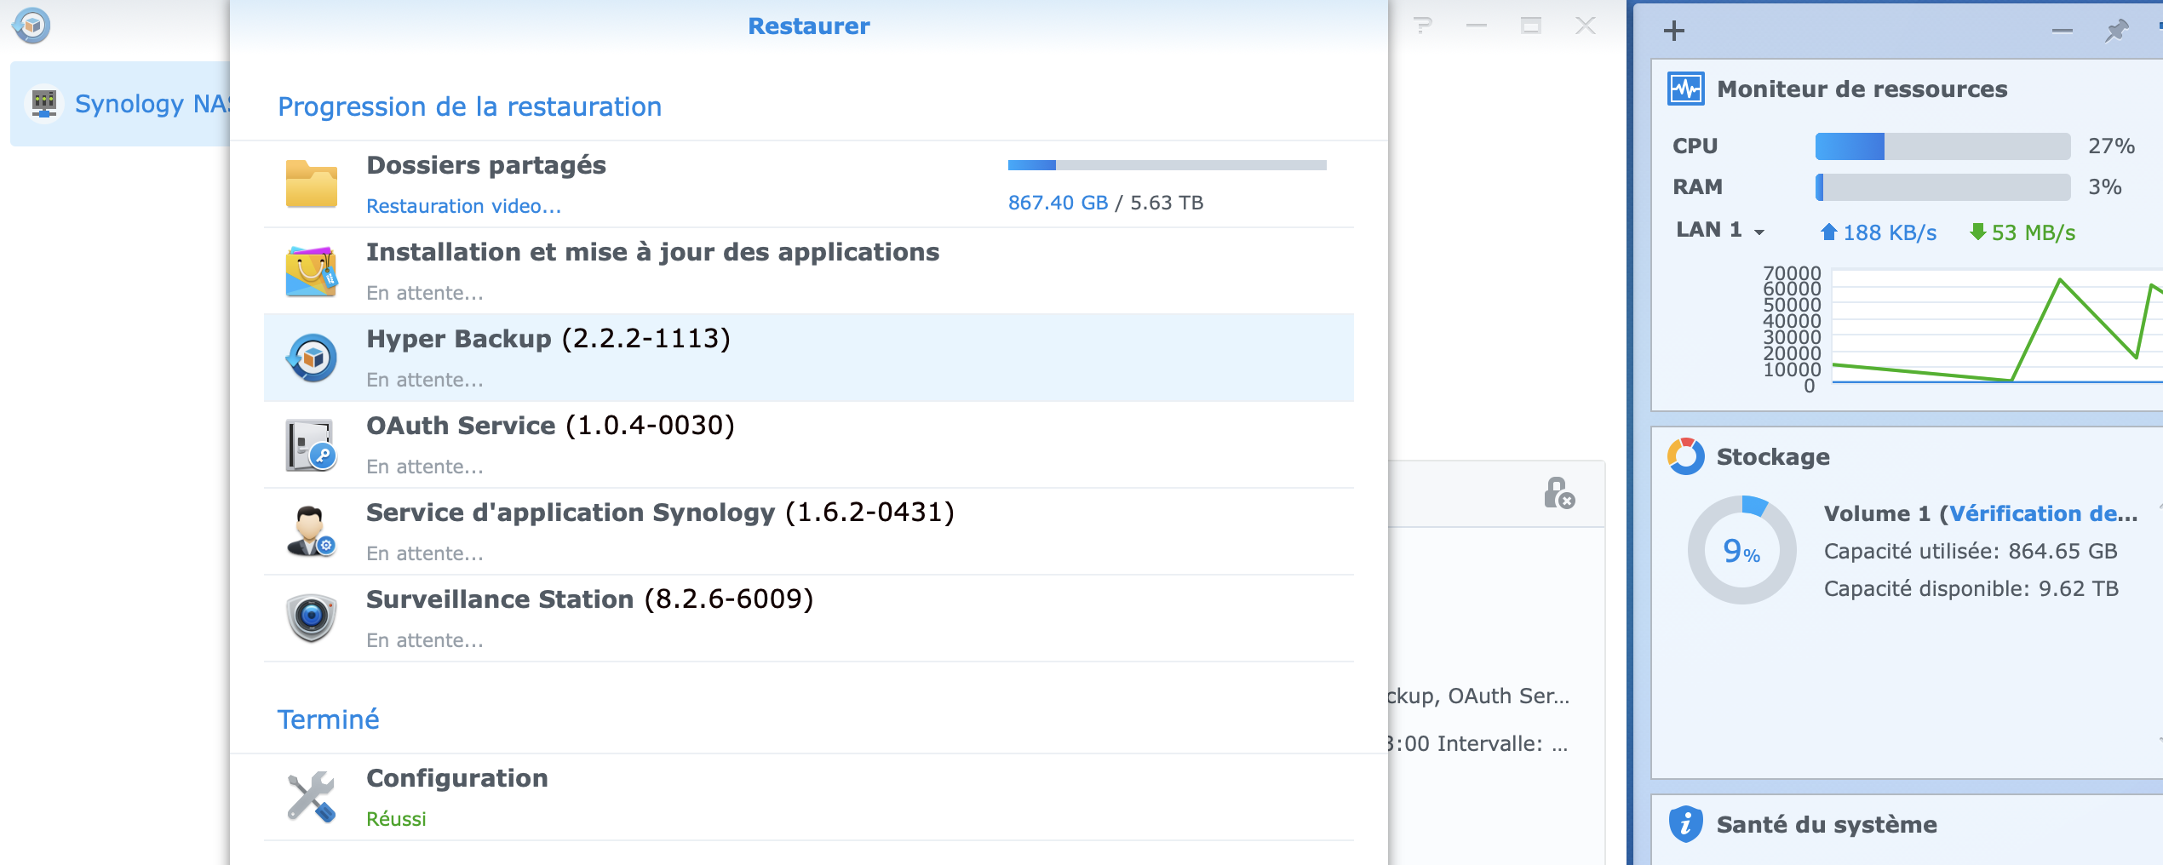Click the 'Capacité disponible: 9.62 TB' text

[1971, 588]
